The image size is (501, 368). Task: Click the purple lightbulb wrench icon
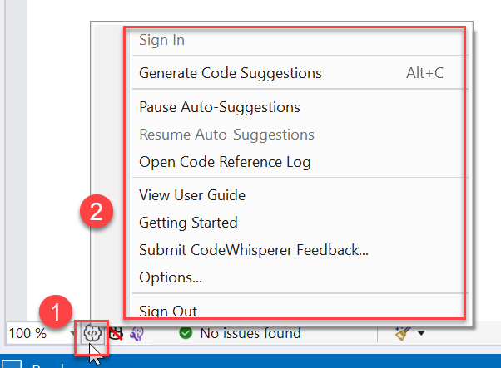pos(136,334)
